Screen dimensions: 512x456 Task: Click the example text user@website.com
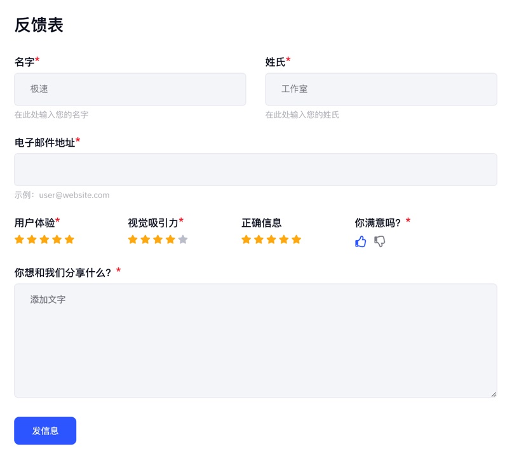click(74, 195)
